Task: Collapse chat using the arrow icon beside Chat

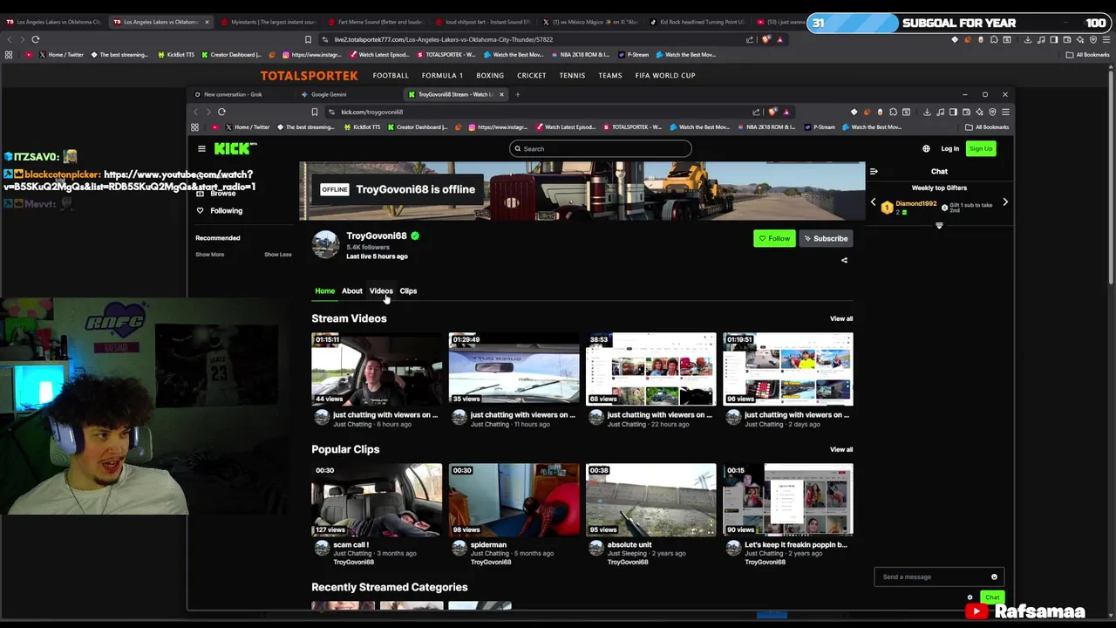Action: tap(874, 171)
